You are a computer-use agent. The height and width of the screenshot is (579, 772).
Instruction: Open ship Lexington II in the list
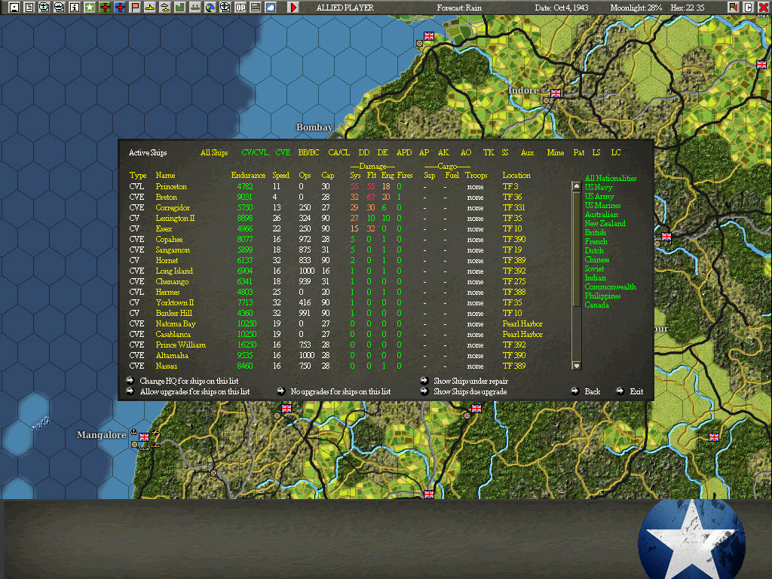(175, 218)
